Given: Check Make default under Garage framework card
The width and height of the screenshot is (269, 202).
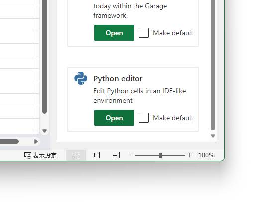Looking at the screenshot, I should 144,33.
